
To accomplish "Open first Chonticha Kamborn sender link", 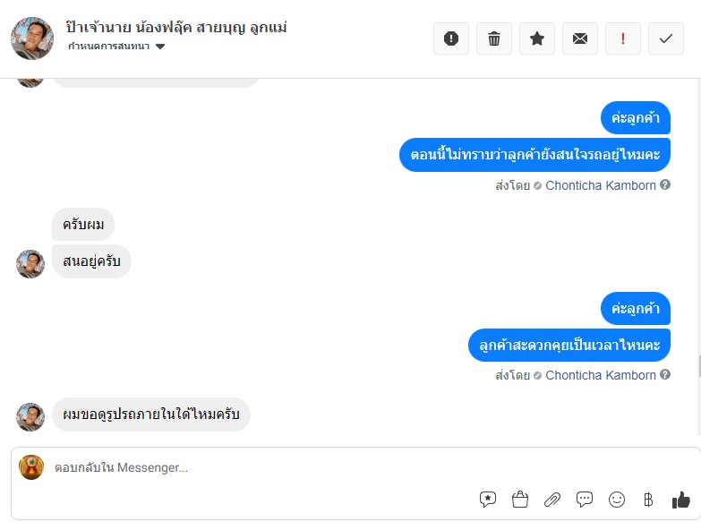I will (601, 185).
